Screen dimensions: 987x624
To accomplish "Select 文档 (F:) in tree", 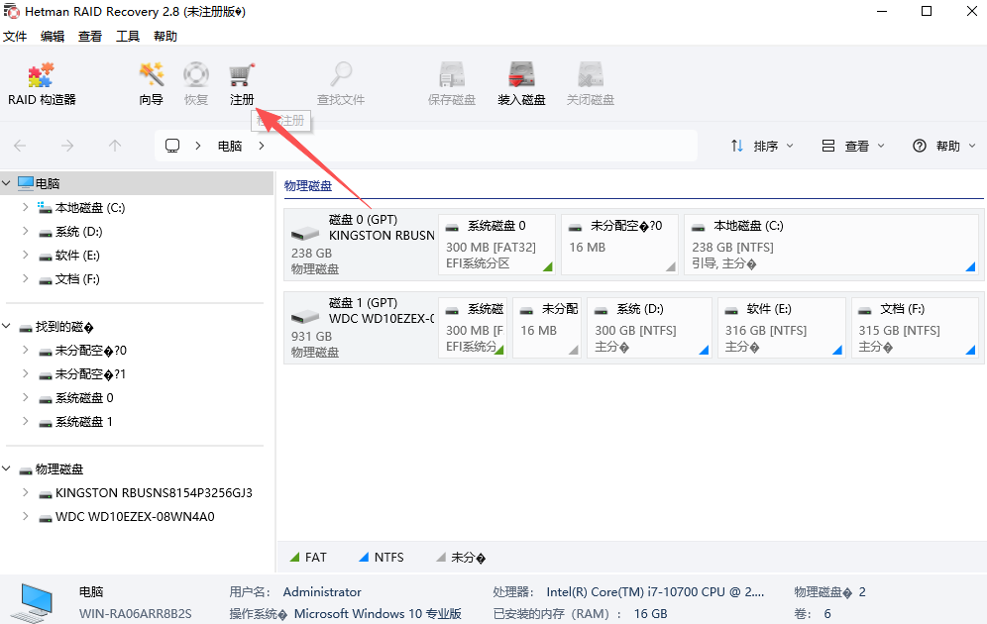I will (77, 279).
